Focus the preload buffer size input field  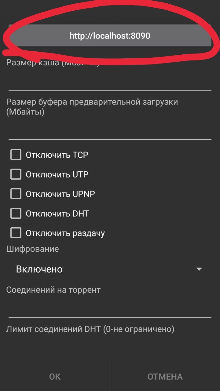110,130
